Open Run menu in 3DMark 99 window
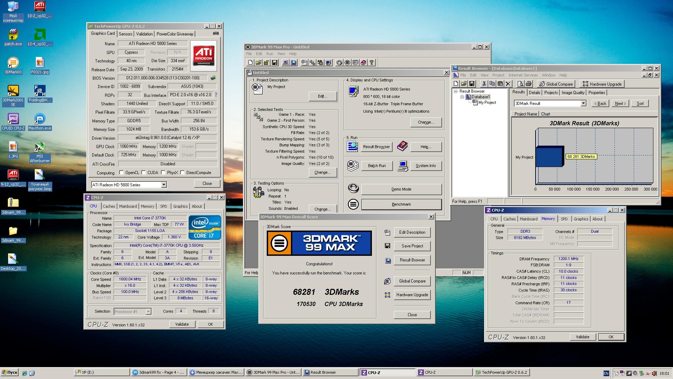This screenshot has width=673, height=379. (x=270, y=54)
